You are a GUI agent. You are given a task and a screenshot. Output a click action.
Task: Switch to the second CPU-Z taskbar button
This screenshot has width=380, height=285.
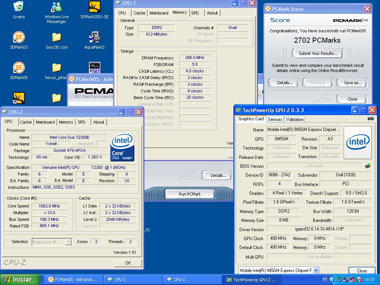click(193, 279)
